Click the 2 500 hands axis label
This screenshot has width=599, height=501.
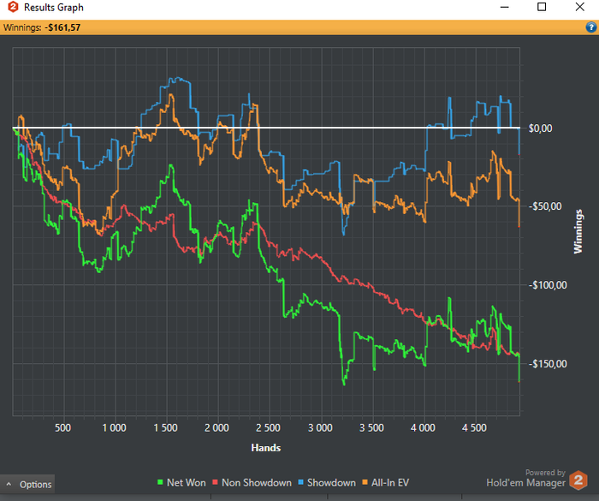pos(268,427)
